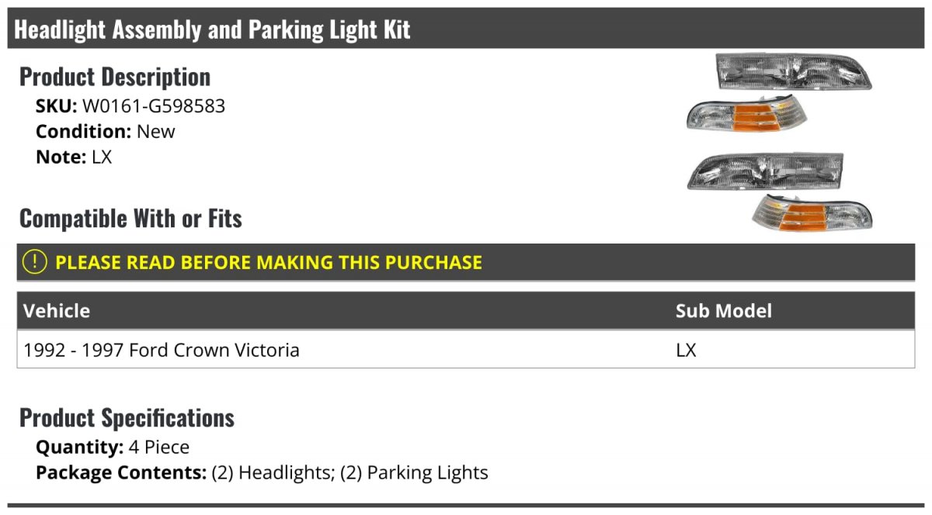Click the upper amber parking light image
This screenshot has height=515, width=932.
pos(747,115)
